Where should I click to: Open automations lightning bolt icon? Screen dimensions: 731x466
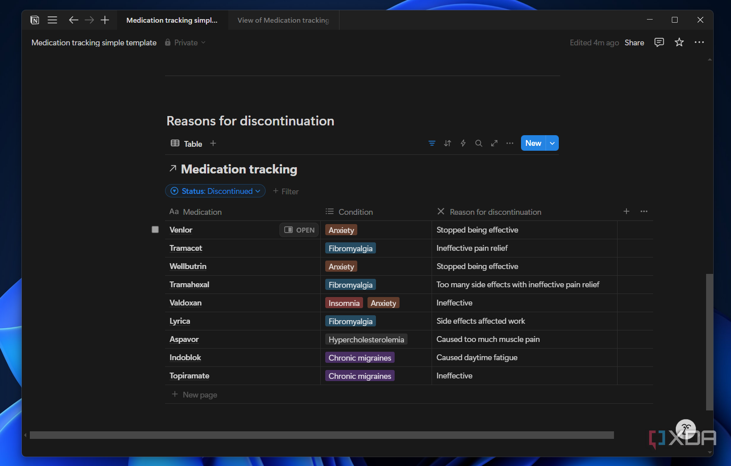coord(463,143)
